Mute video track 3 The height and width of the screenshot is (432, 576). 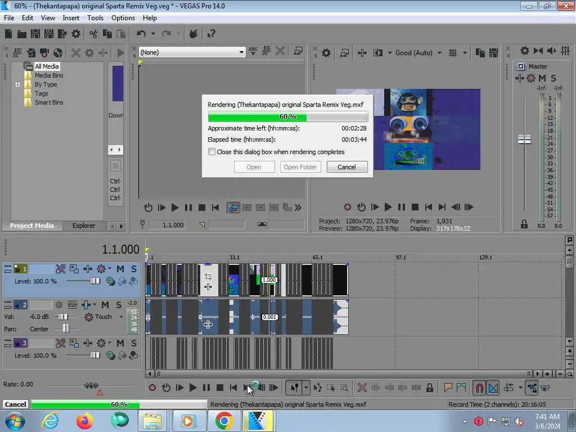120,343
